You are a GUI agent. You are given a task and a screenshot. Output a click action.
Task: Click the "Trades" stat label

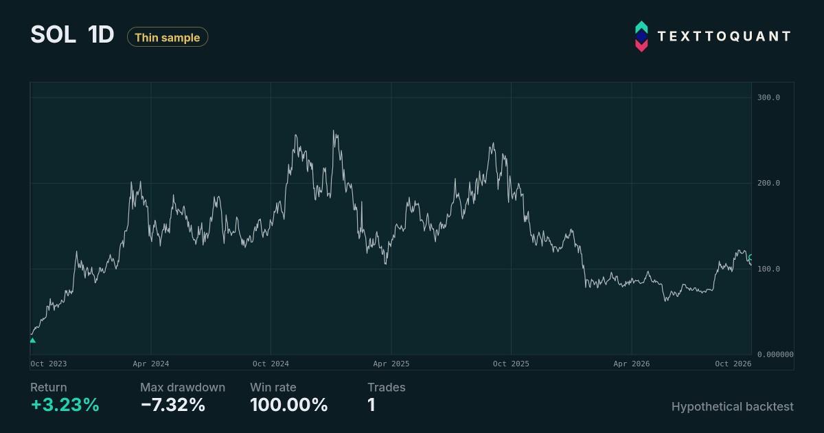click(387, 388)
